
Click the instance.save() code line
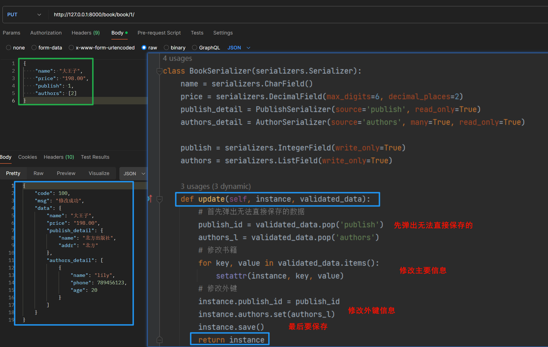tap(231, 327)
